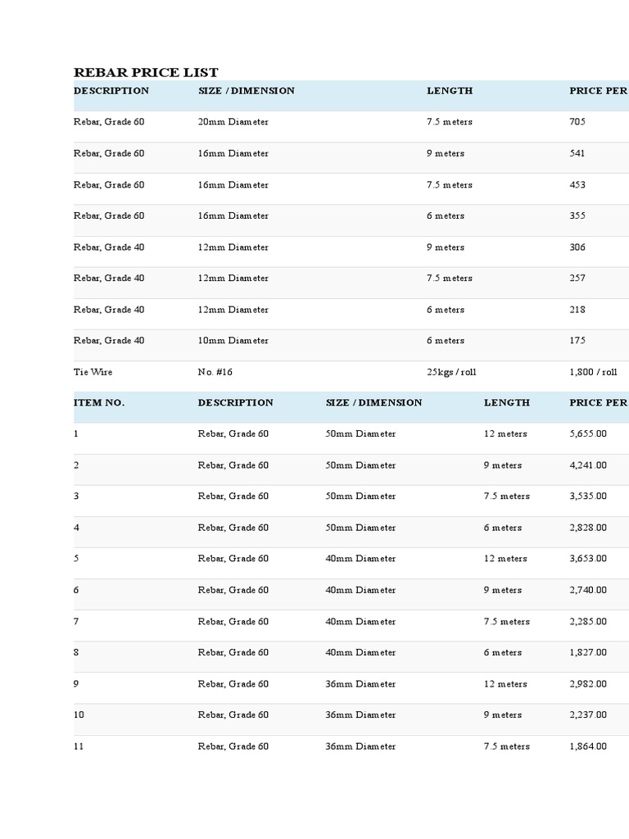The width and height of the screenshot is (629, 839).
Task: Click the REBAR PRICE LIST title
Action: point(146,72)
